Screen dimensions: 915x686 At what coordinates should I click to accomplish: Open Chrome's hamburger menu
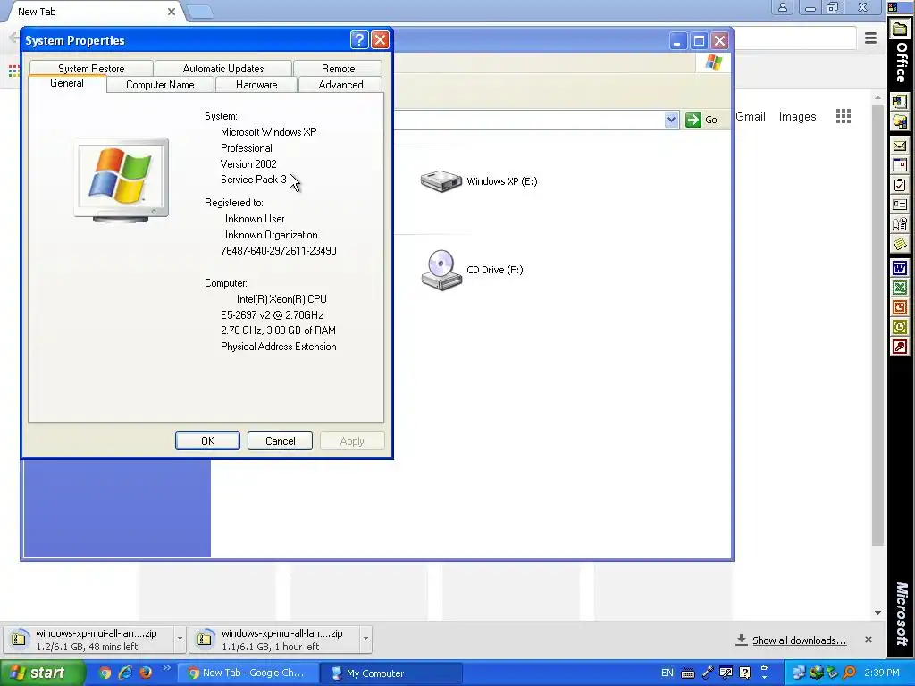point(870,38)
